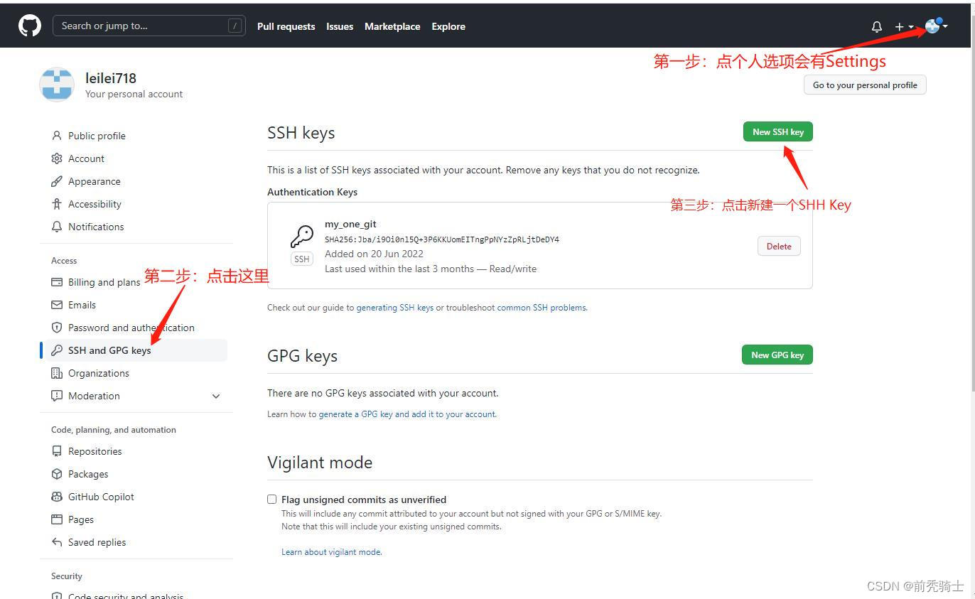Click the Organizations building icon

coord(57,373)
